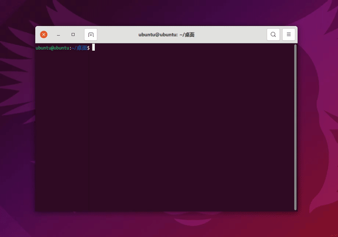Click the terminal cursor block

(x=93, y=47)
